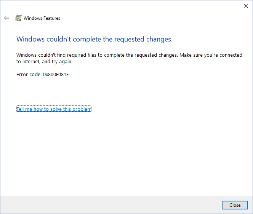The height and width of the screenshot is (214, 253).
Task: Click the word 'changes.' in the blue heading
Action: click(159, 39)
